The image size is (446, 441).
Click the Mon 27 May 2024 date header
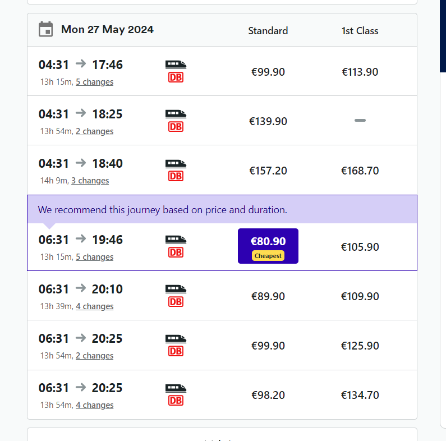click(107, 30)
